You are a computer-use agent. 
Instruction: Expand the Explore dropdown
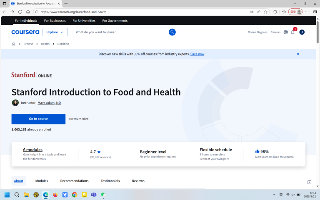[55, 32]
